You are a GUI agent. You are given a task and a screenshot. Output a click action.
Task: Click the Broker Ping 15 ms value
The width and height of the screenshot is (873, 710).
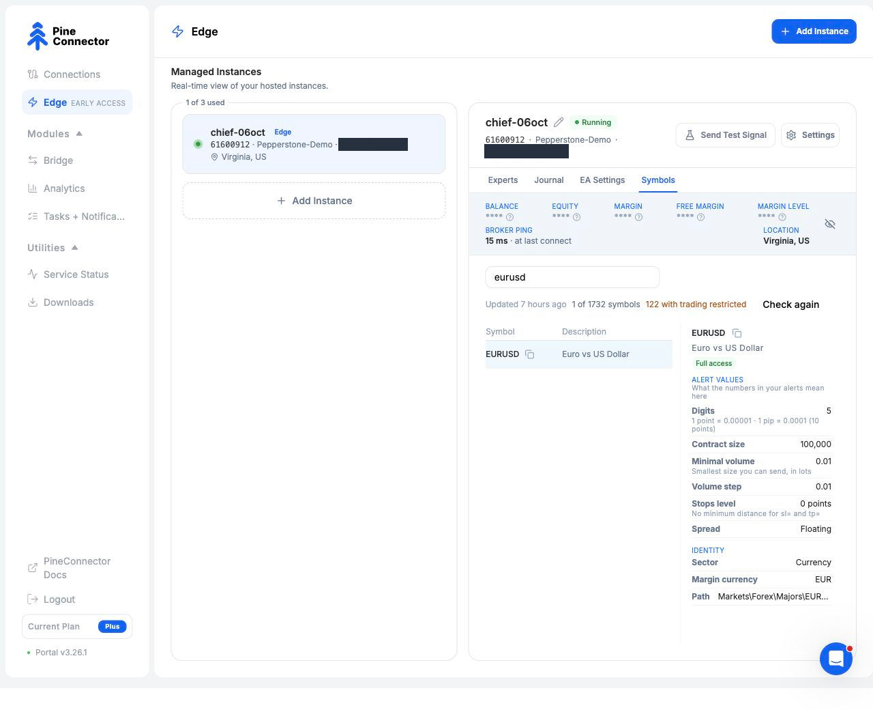tap(497, 241)
